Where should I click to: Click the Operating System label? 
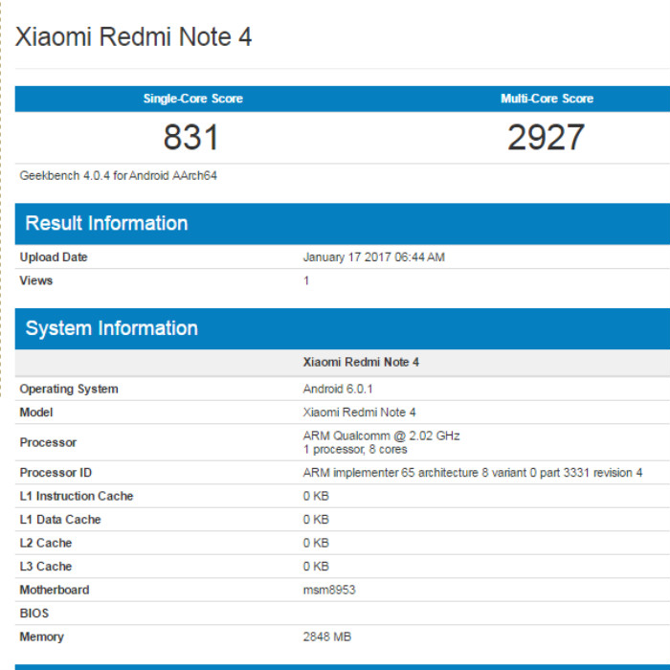pyautogui.click(x=69, y=390)
